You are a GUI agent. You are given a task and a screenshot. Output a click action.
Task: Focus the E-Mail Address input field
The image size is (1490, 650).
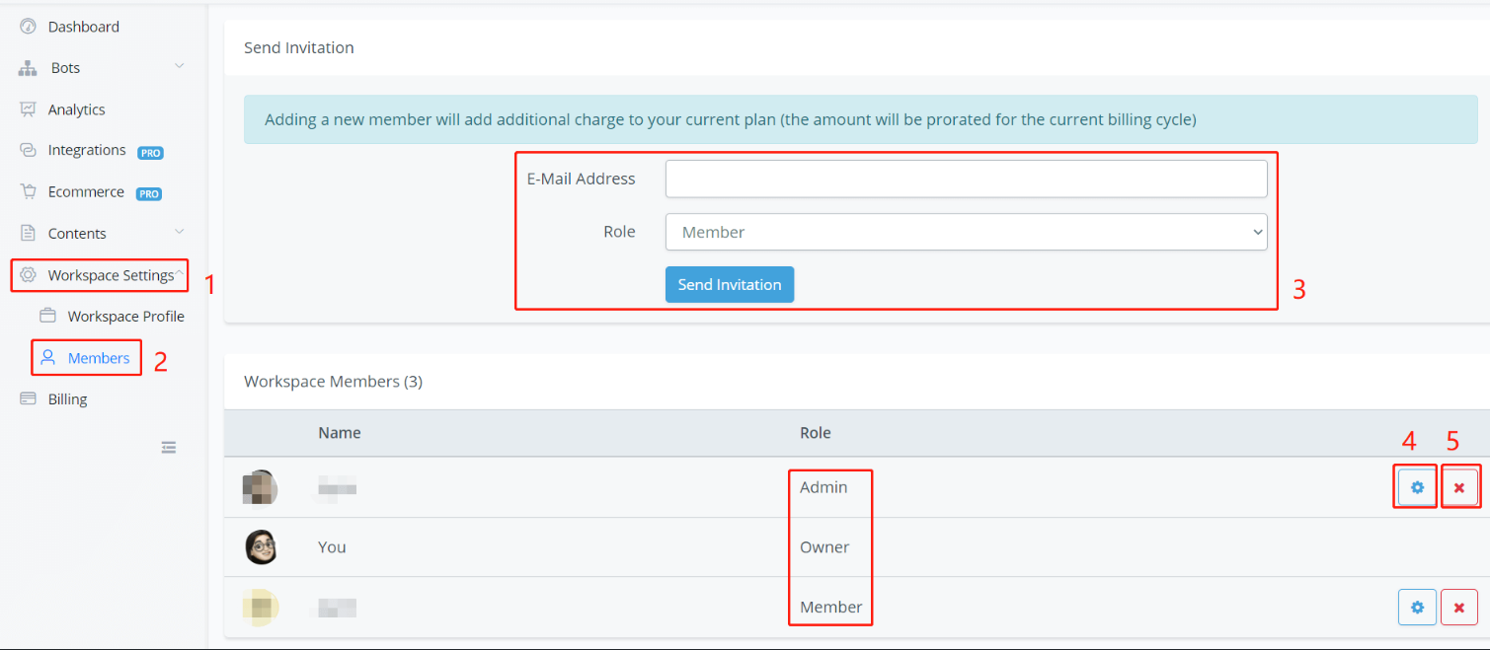[x=966, y=180]
